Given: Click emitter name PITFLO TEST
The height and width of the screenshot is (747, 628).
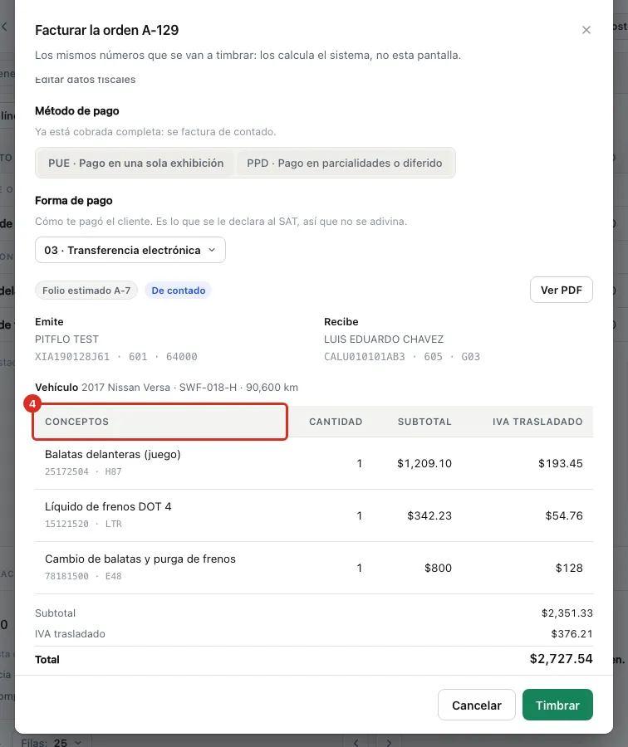Looking at the screenshot, I should pyautogui.click(x=66, y=339).
